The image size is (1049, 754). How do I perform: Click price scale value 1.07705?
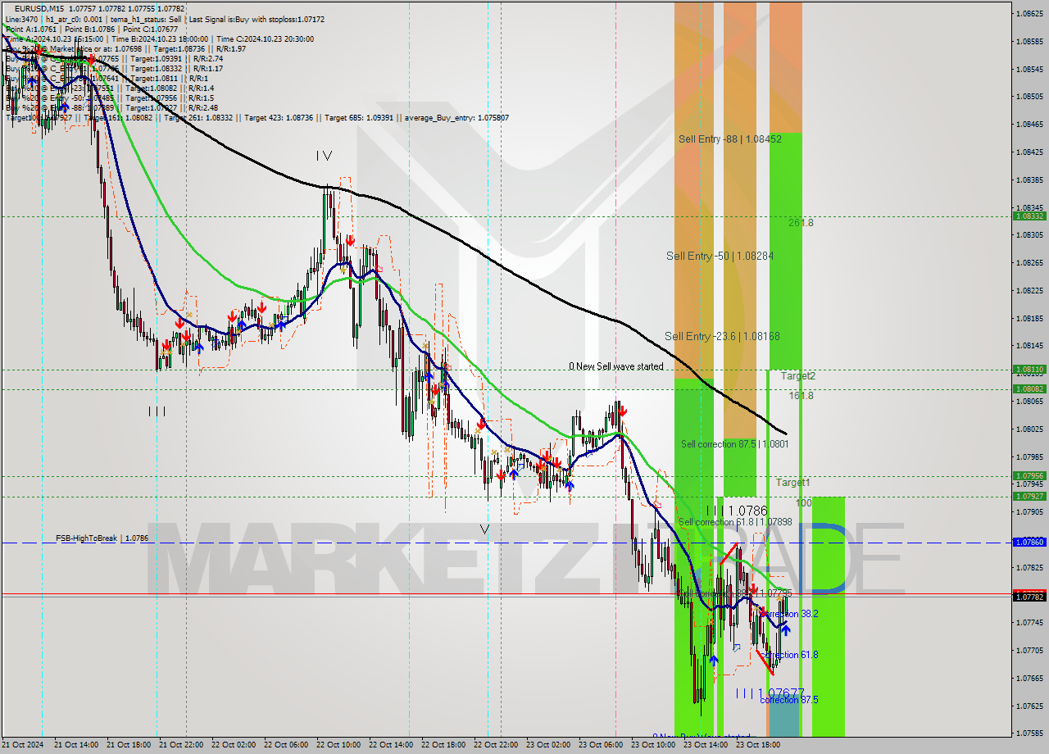(1029, 650)
